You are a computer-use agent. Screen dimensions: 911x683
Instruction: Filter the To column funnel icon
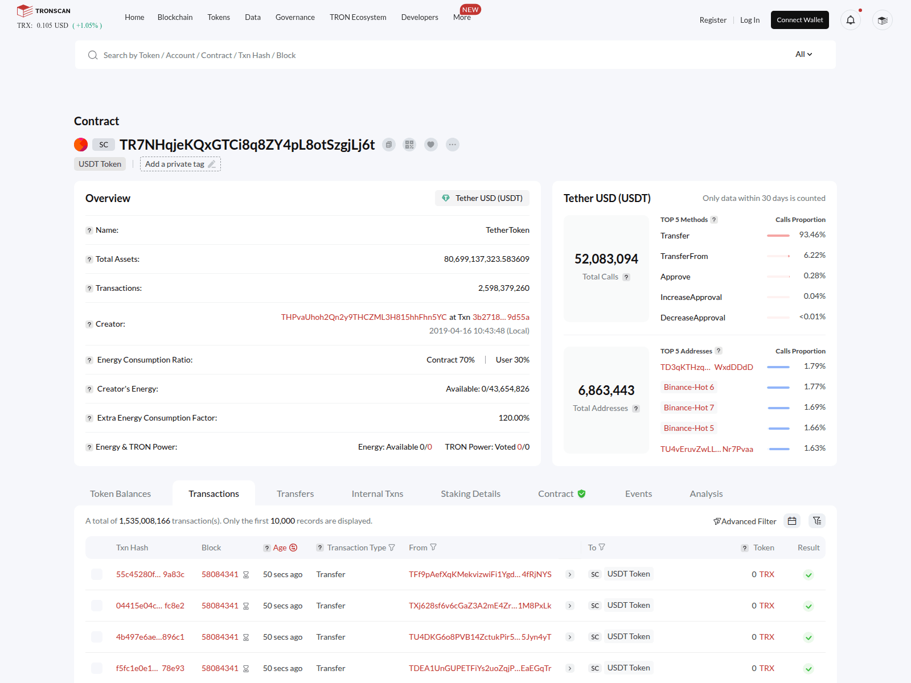click(602, 547)
